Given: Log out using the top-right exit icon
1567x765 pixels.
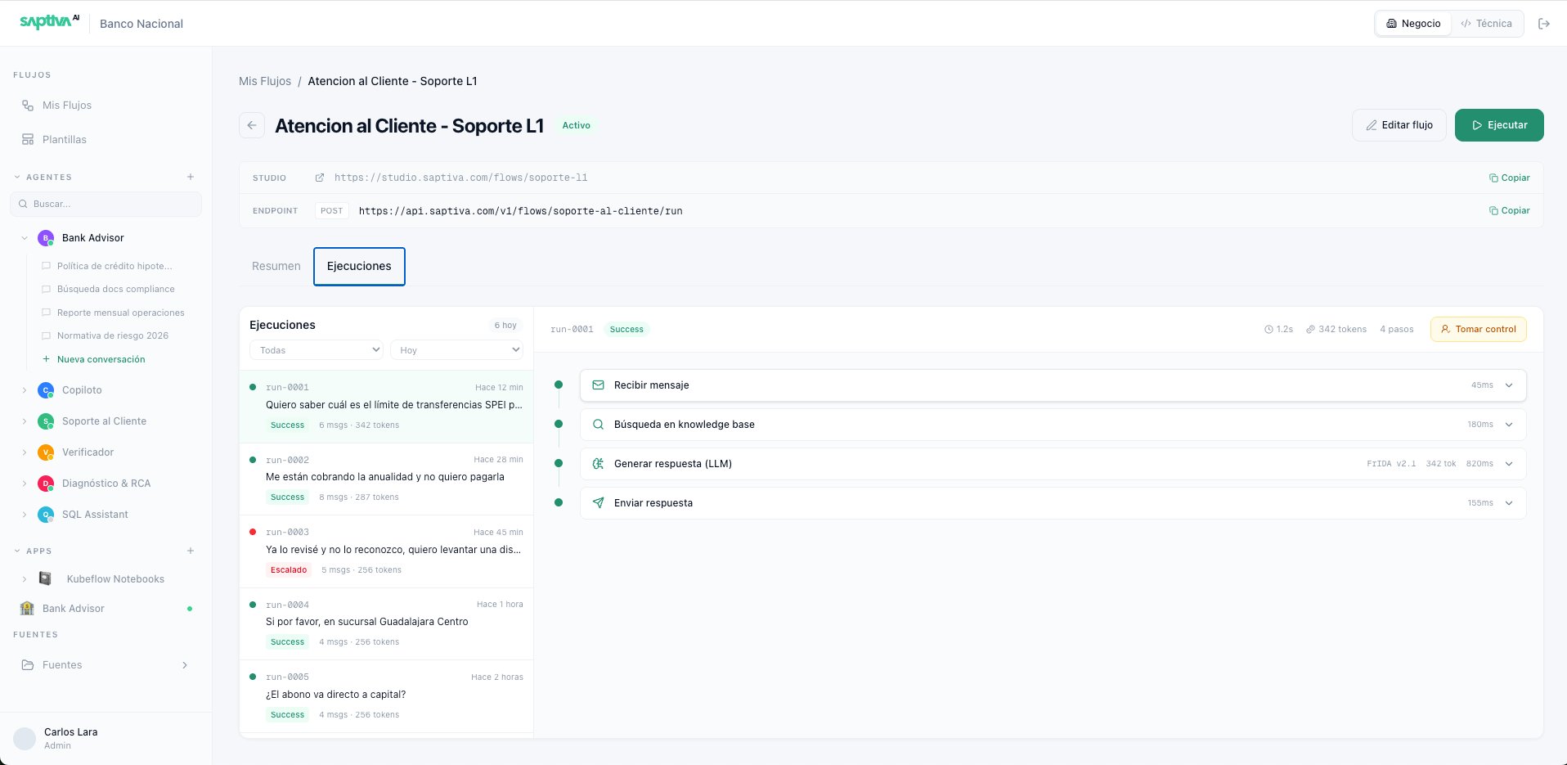Looking at the screenshot, I should [1544, 23].
